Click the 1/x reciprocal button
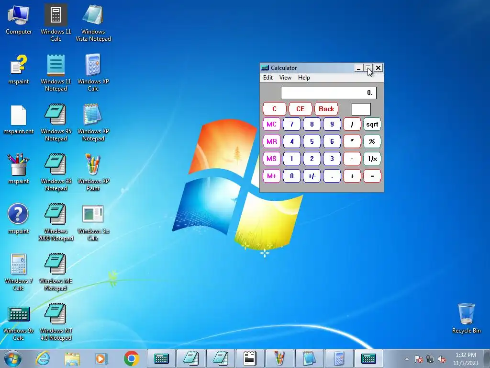This screenshot has width=490, height=368. coord(372,159)
